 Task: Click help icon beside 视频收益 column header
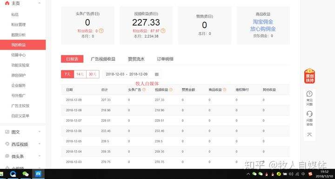point(171,90)
